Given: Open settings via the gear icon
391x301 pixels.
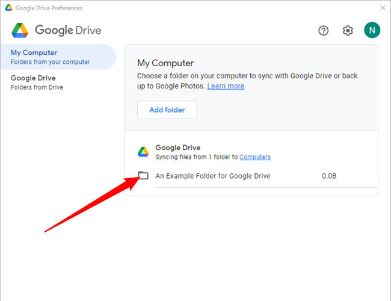Looking at the screenshot, I should [348, 31].
